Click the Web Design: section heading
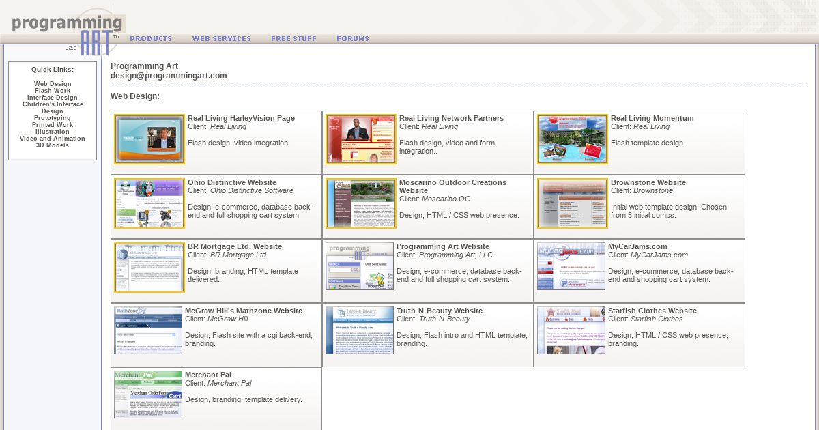The height and width of the screenshot is (430, 819). point(135,96)
